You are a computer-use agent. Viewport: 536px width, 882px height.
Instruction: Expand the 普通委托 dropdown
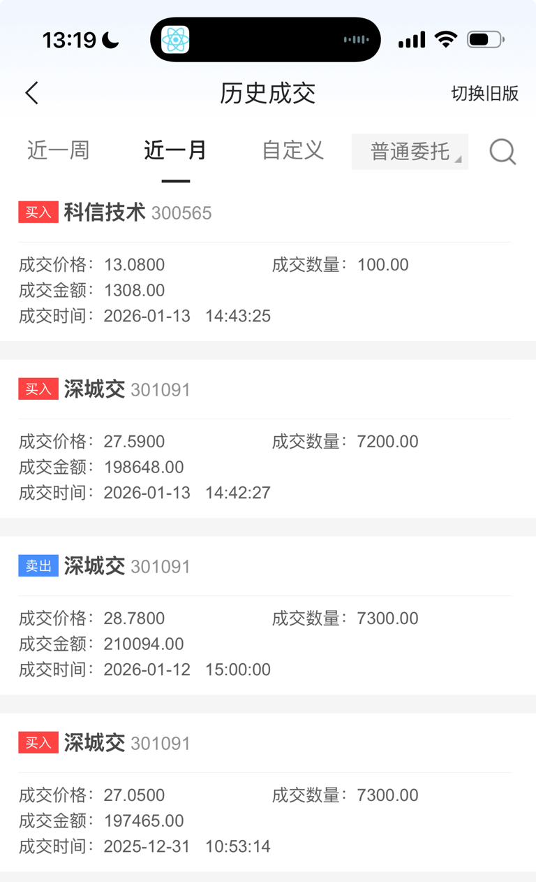(x=410, y=151)
